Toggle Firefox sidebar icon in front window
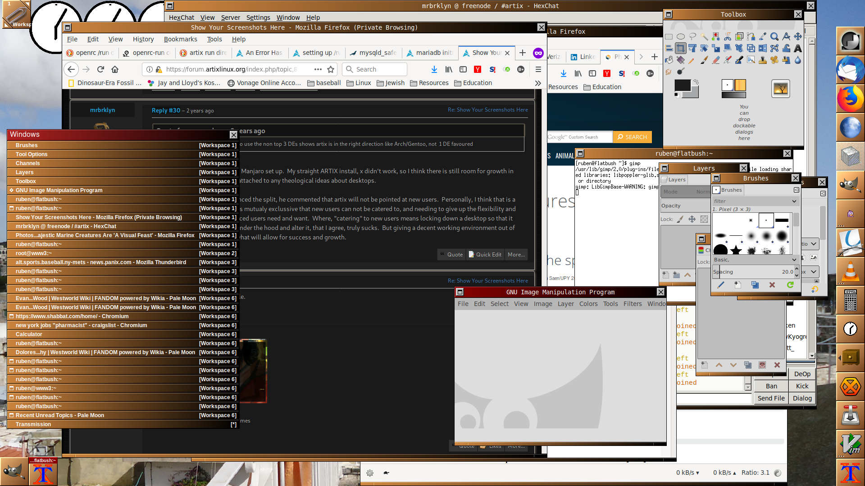The width and height of the screenshot is (865, 486). click(x=463, y=69)
